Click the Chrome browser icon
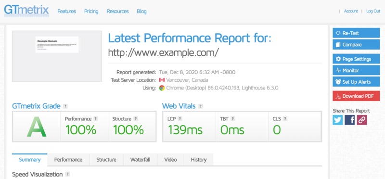Image resolution: width=385 pixels, height=179 pixels. (162, 88)
